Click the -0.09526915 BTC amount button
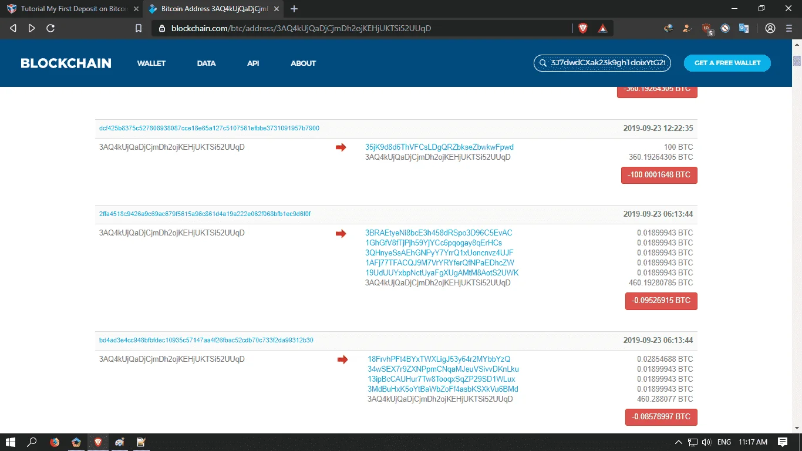 click(x=661, y=301)
